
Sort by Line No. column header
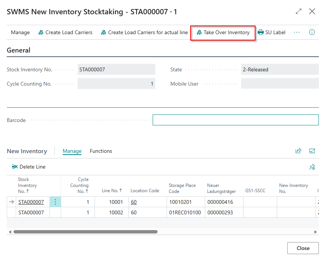point(112,191)
